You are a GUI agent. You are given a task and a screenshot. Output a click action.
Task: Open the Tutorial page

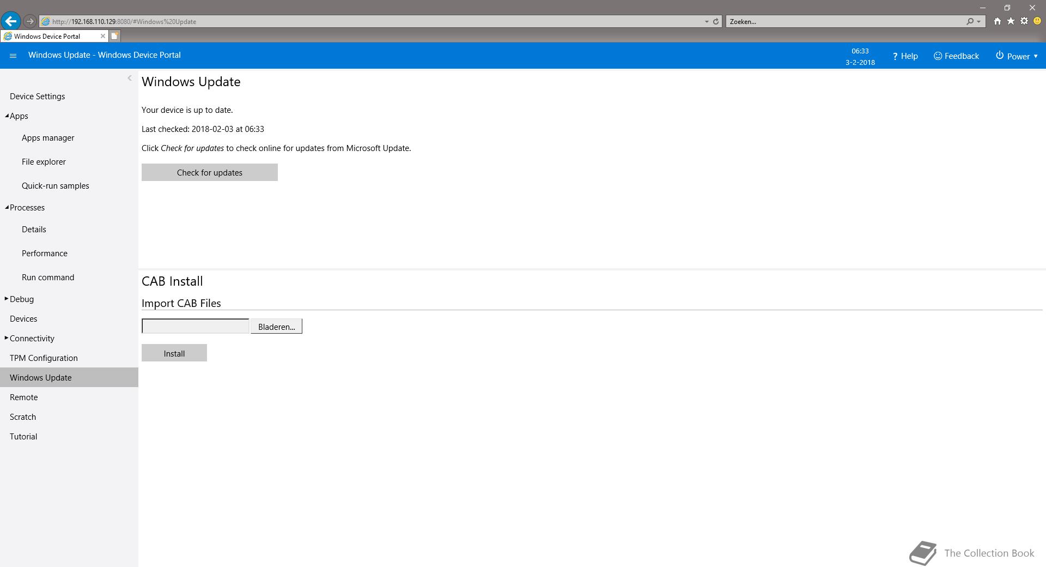point(23,437)
